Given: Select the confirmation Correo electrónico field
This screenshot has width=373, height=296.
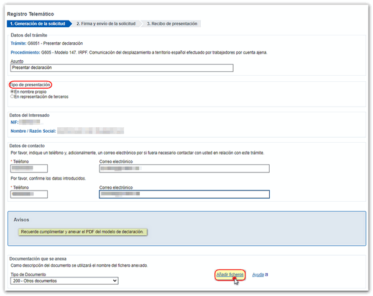Looking at the screenshot, I should 184,194.
